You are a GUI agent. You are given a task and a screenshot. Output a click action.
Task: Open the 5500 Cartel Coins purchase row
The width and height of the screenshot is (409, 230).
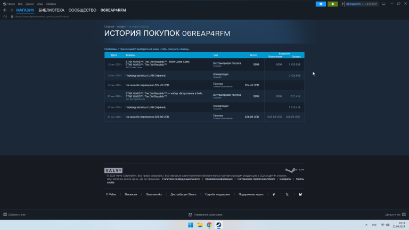tap(204, 64)
